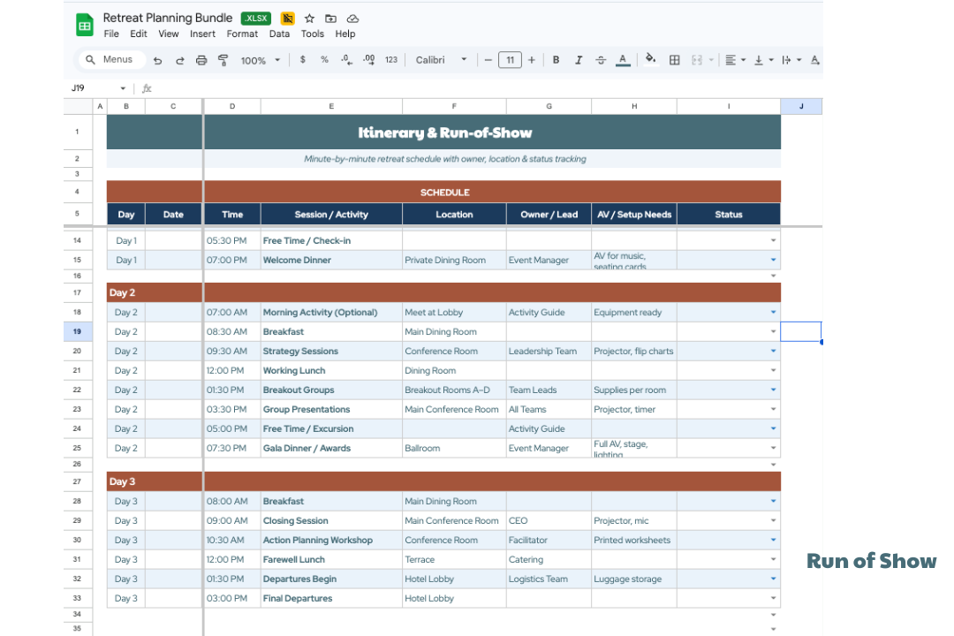The height and width of the screenshot is (636, 954).
Task: Decrease decimal places
Action: 345,60
